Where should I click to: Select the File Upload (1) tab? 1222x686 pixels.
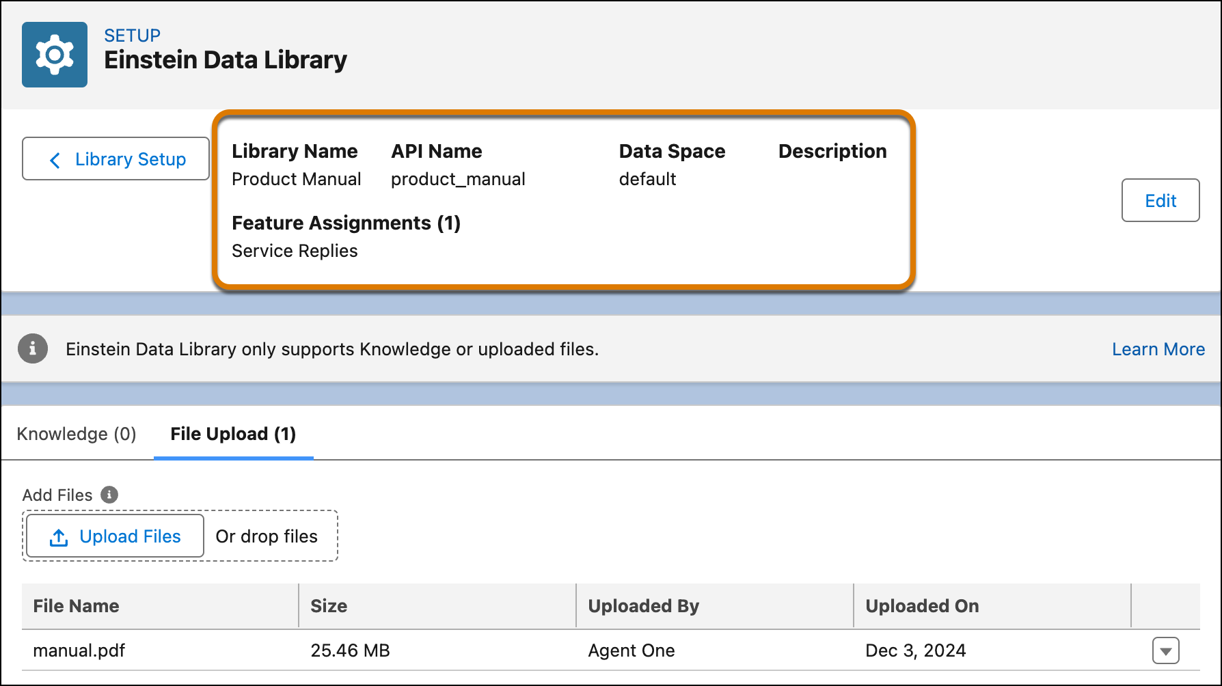tap(233, 435)
